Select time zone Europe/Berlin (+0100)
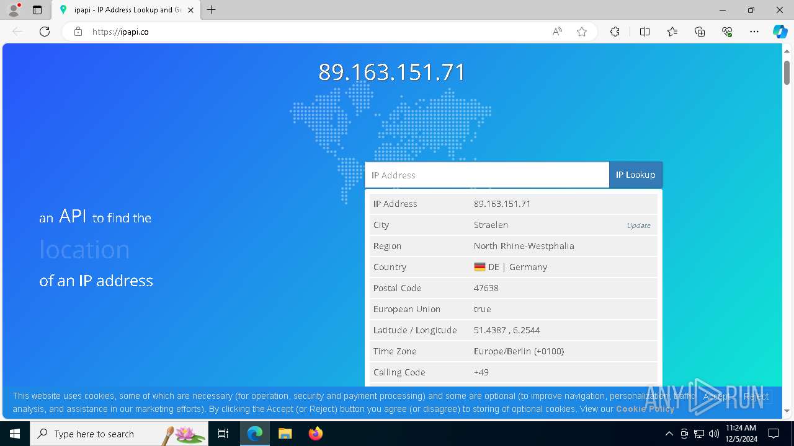 519,351
